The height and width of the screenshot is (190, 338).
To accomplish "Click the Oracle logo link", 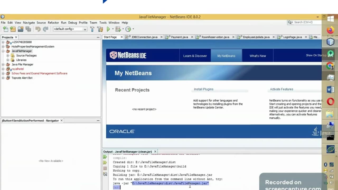I will (x=122, y=131).
